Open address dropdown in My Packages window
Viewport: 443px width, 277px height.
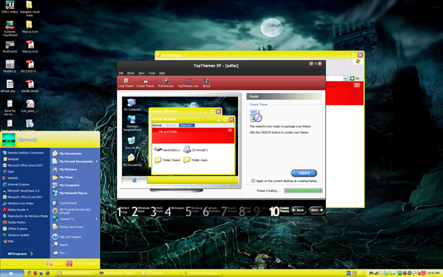[x=345, y=78]
